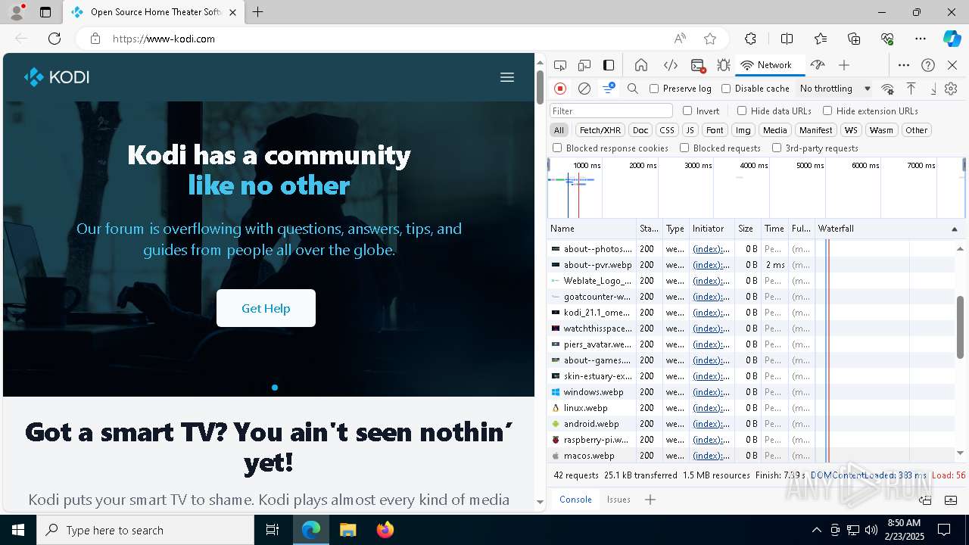This screenshot has height=545, width=969.
Task: Open the read aloud icon in address bar
Action: coord(680,39)
